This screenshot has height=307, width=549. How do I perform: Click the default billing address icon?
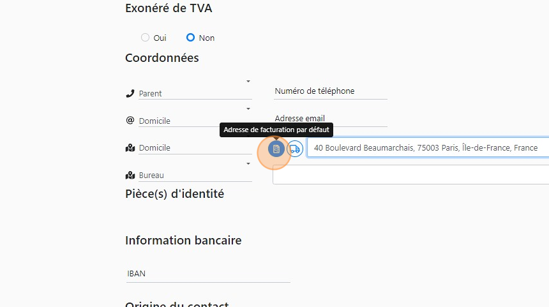(x=276, y=149)
